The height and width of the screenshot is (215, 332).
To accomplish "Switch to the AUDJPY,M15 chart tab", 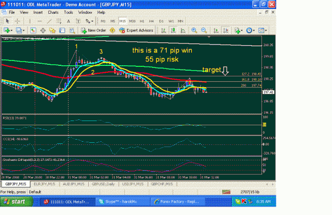I will click(74, 184).
